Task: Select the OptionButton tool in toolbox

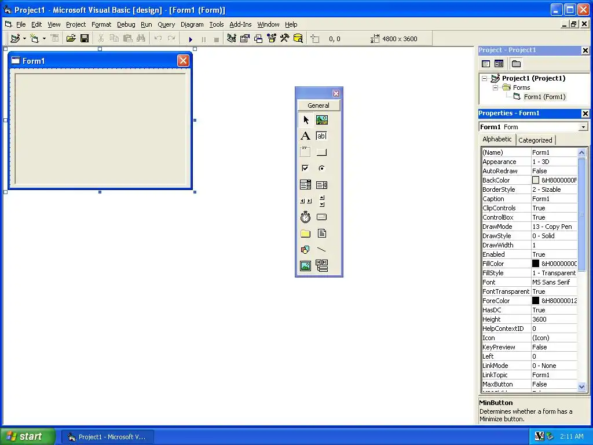Action: point(322,168)
